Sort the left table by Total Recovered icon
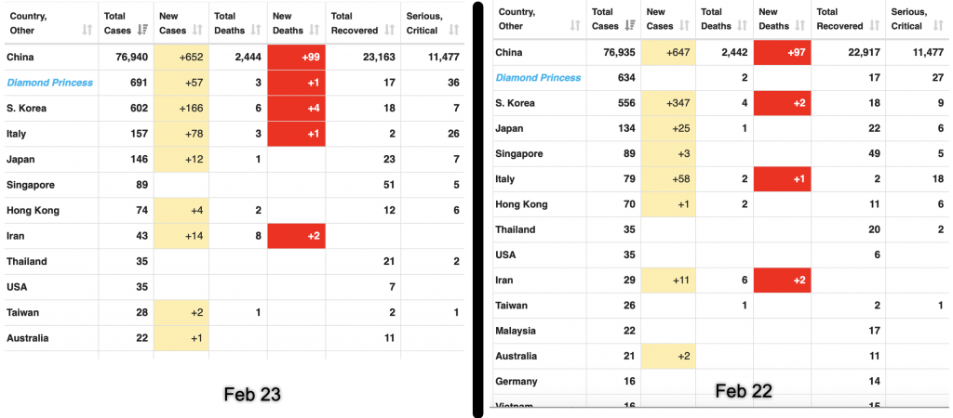 pos(390,30)
